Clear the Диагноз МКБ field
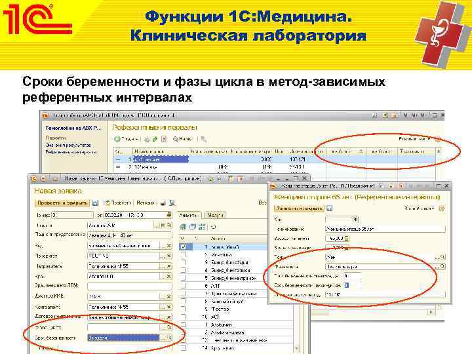This screenshot has height=354, width=472. pyautogui.click(x=169, y=296)
